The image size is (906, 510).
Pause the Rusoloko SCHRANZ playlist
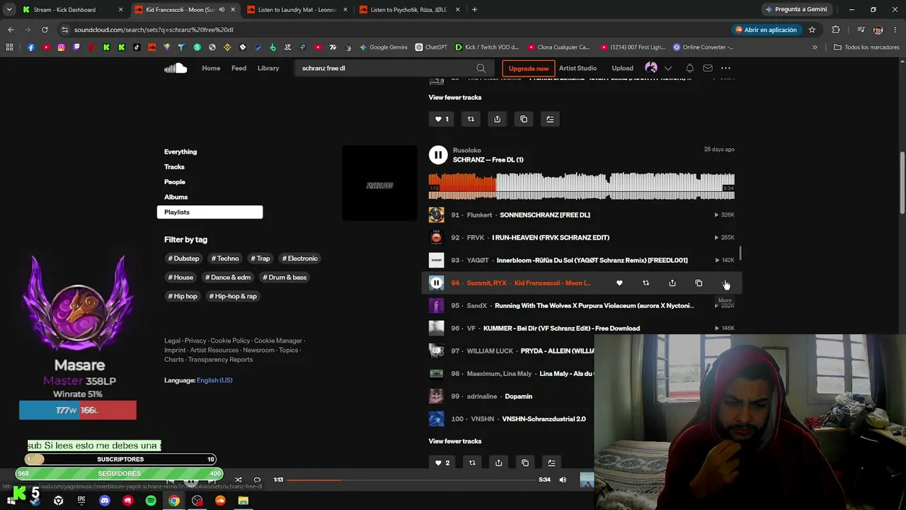pos(438,154)
